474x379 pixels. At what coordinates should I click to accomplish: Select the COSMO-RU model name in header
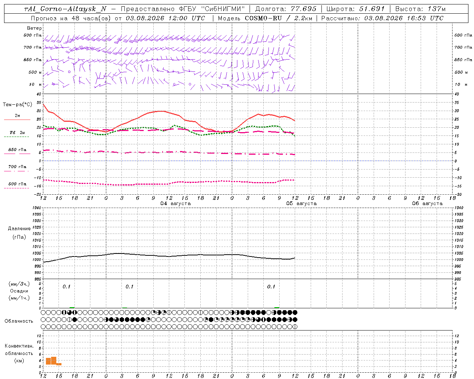tap(263, 18)
